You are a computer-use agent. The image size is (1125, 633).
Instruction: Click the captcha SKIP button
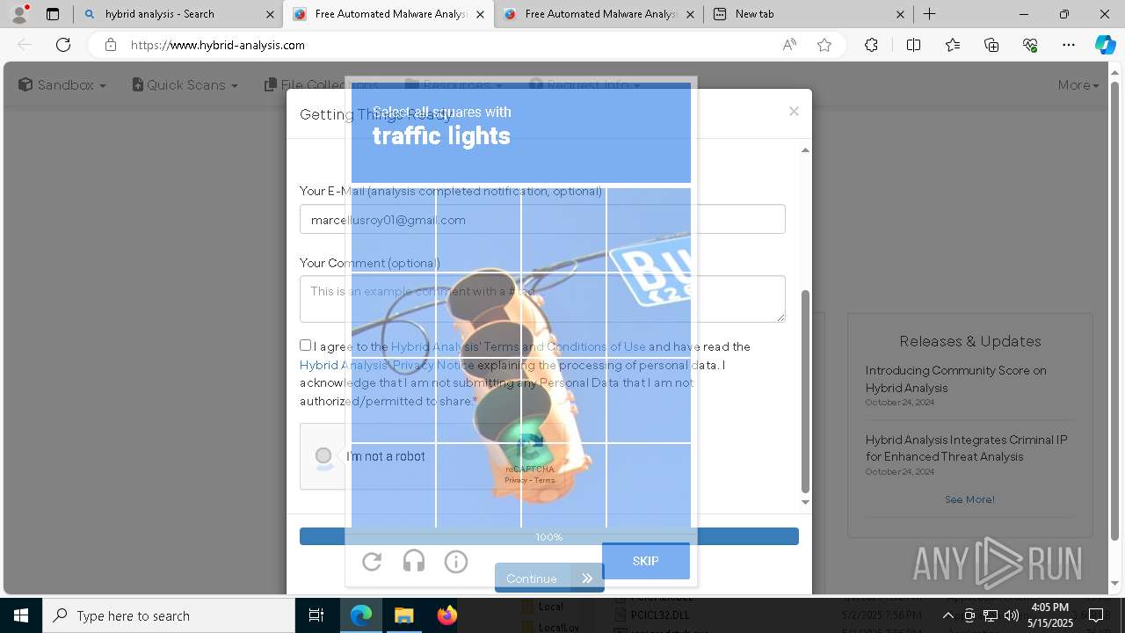click(646, 561)
